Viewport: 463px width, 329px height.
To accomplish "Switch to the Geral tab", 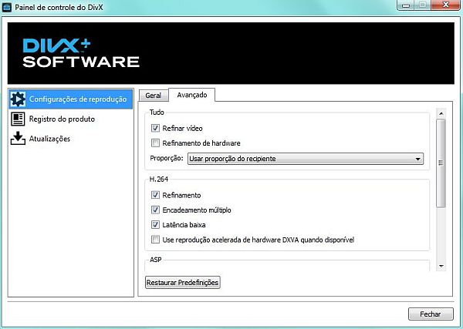I will point(154,96).
